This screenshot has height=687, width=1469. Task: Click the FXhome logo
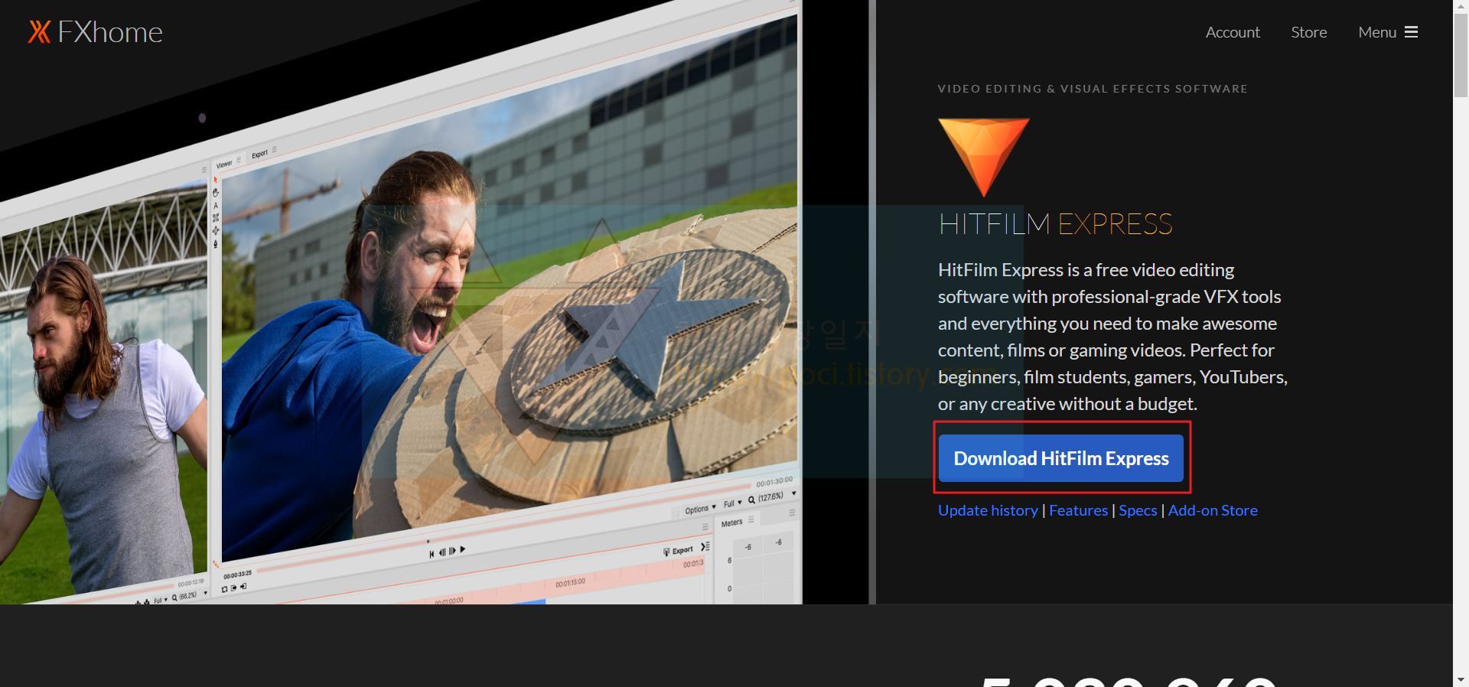[x=96, y=32]
